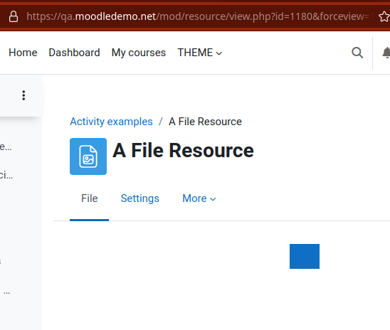Bookmark page with star icon

click(384, 17)
